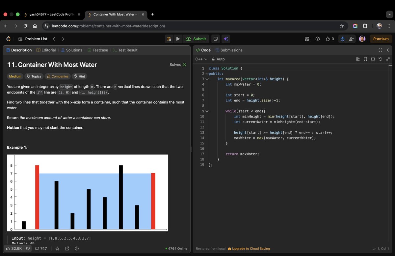Open the help question mark icon
The width and height of the screenshot is (395, 256).
[x=77, y=249]
